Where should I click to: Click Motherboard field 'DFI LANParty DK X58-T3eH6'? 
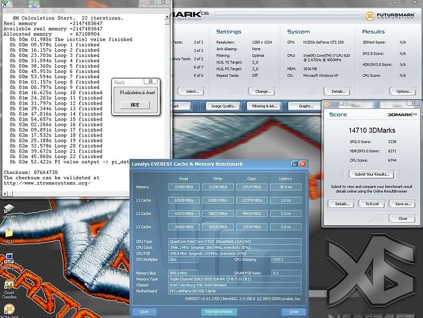(234, 292)
